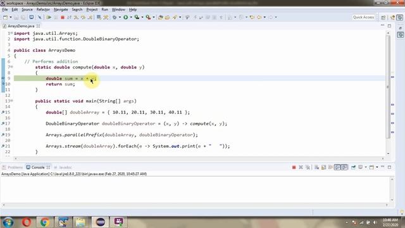Click the Clear Console icon
This screenshot has height=228, width=405.
click(x=316, y=167)
